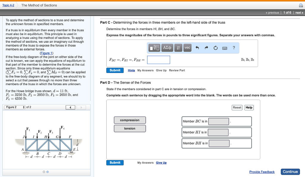The height and width of the screenshot is (177, 305).
Task: Click inside the force answer input box
Action: (158, 60)
